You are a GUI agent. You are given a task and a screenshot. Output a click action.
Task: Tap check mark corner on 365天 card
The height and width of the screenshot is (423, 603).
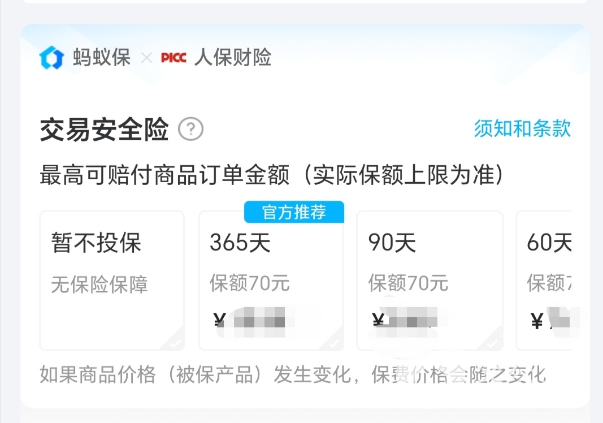click(334, 342)
